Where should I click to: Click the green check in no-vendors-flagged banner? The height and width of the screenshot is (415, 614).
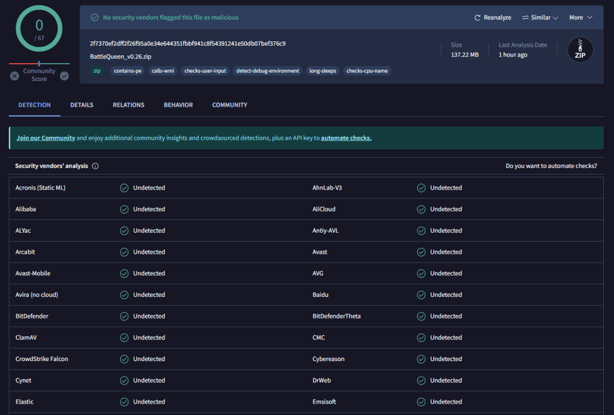(x=94, y=17)
